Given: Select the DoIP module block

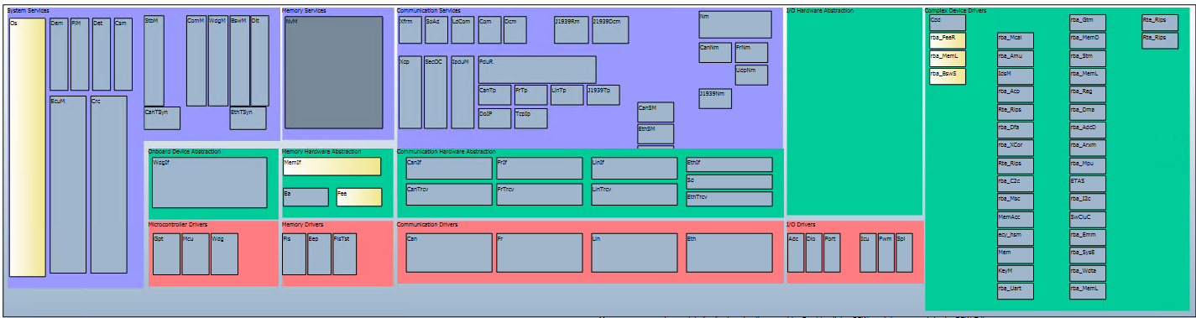Looking at the screenshot, I should click(494, 118).
